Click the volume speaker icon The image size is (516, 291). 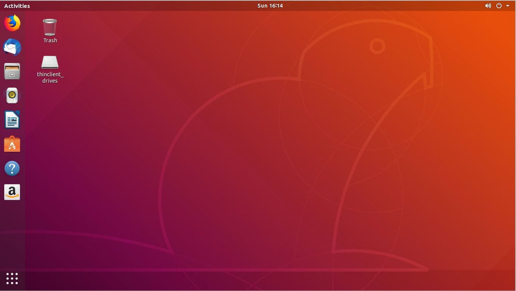488,6
